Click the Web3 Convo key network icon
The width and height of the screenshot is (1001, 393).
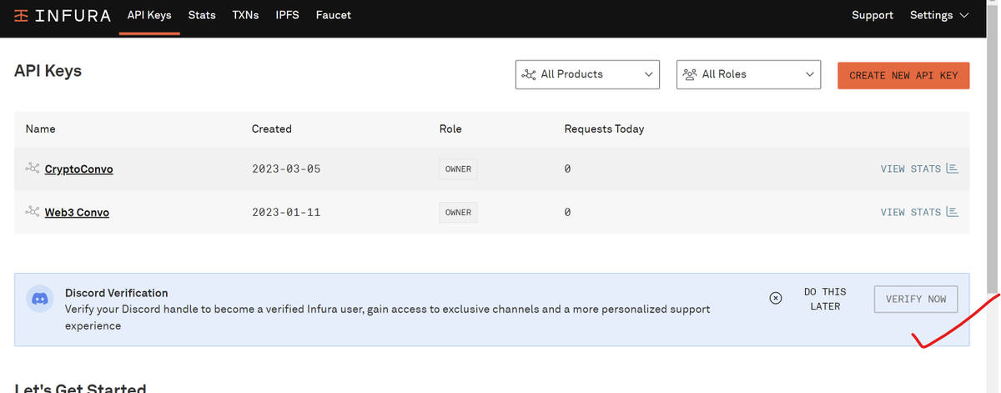pyautogui.click(x=33, y=212)
